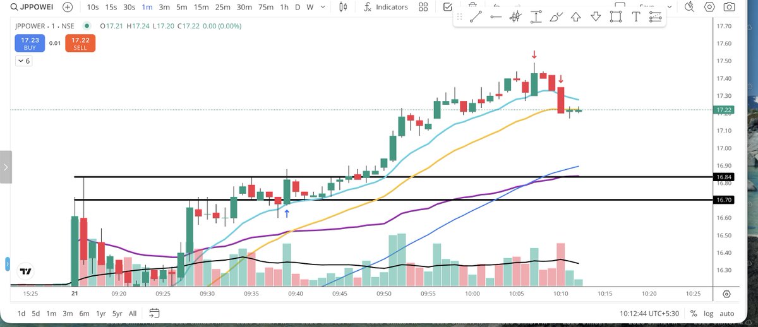The image size is (758, 327).
Task: Select the trend line drawing tool
Action: 475,17
